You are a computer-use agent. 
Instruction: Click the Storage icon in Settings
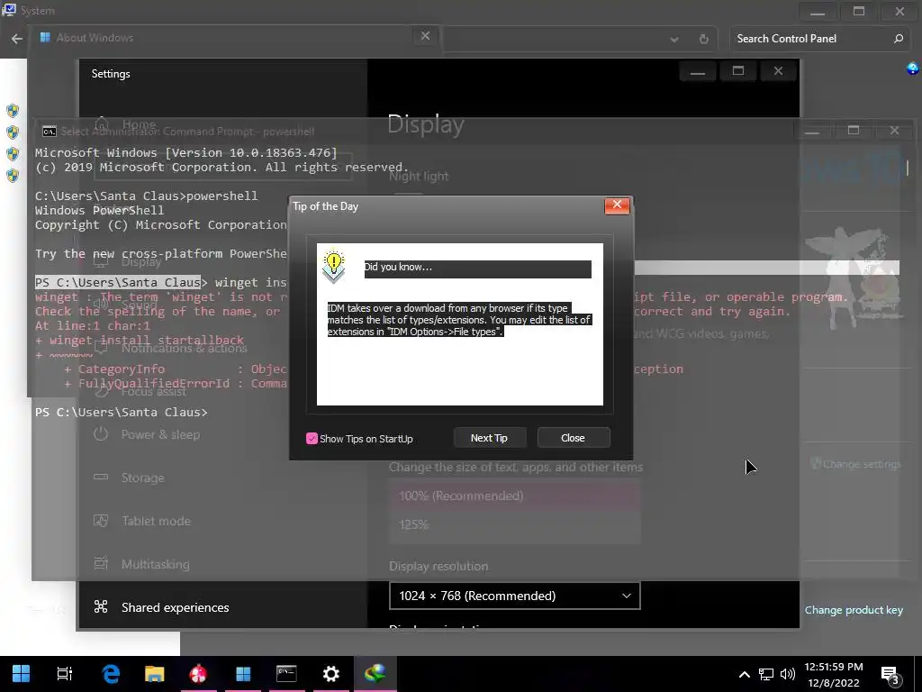pyautogui.click(x=101, y=477)
